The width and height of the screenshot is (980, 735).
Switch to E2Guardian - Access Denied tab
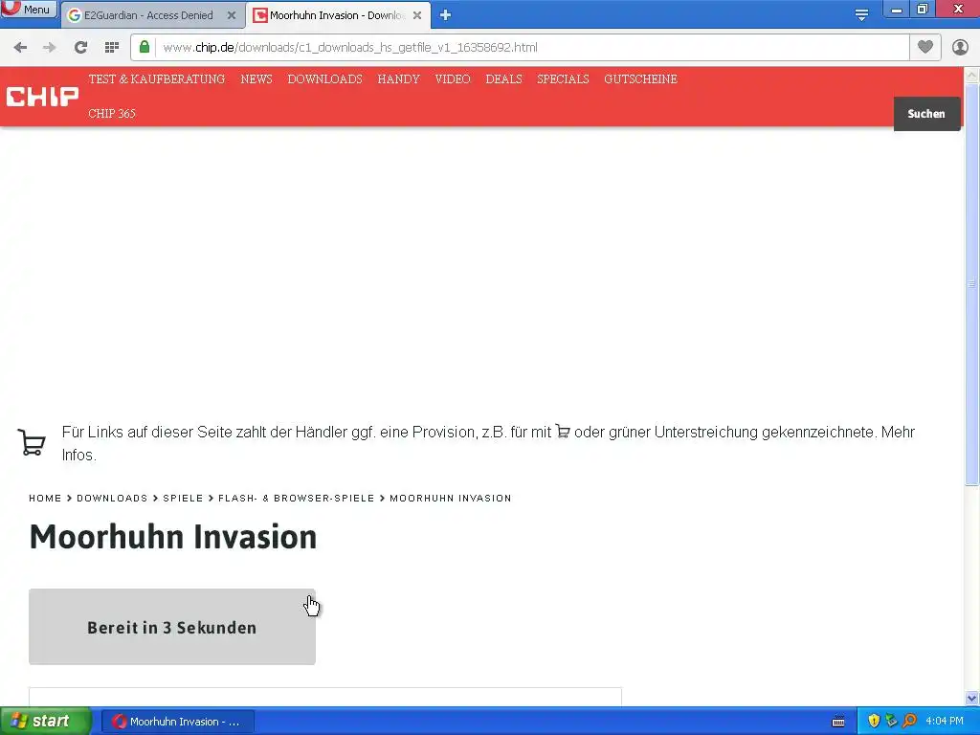[148, 15]
